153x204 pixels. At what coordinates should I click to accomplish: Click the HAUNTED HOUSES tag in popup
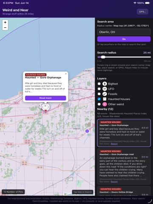(36, 75)
